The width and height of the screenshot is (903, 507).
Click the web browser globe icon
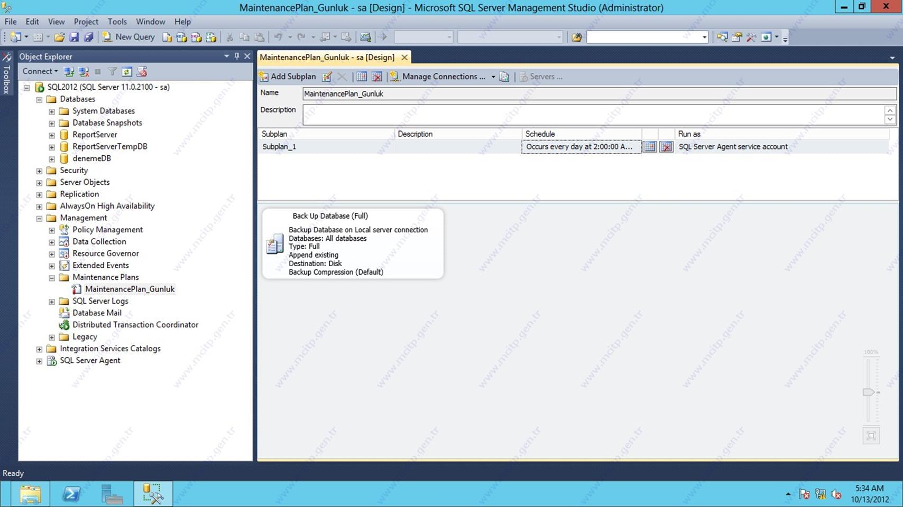pos(766,37)
